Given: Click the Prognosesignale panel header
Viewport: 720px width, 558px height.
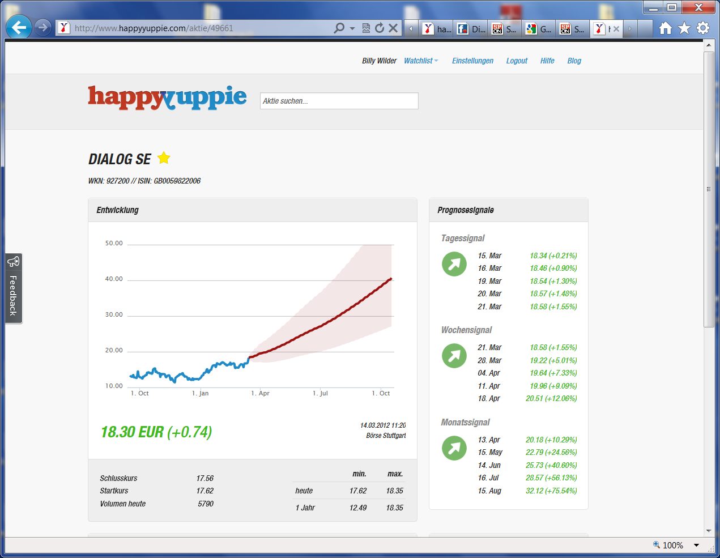Looking at the screenshot, I should point(509,210).
